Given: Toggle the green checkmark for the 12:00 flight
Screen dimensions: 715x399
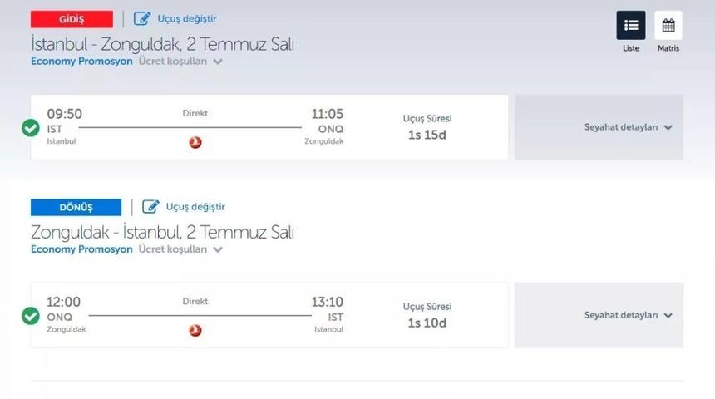Looking at the screenshot, I should pos(31,316).
